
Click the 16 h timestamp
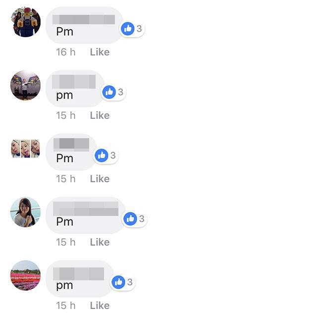coord(66,52)
